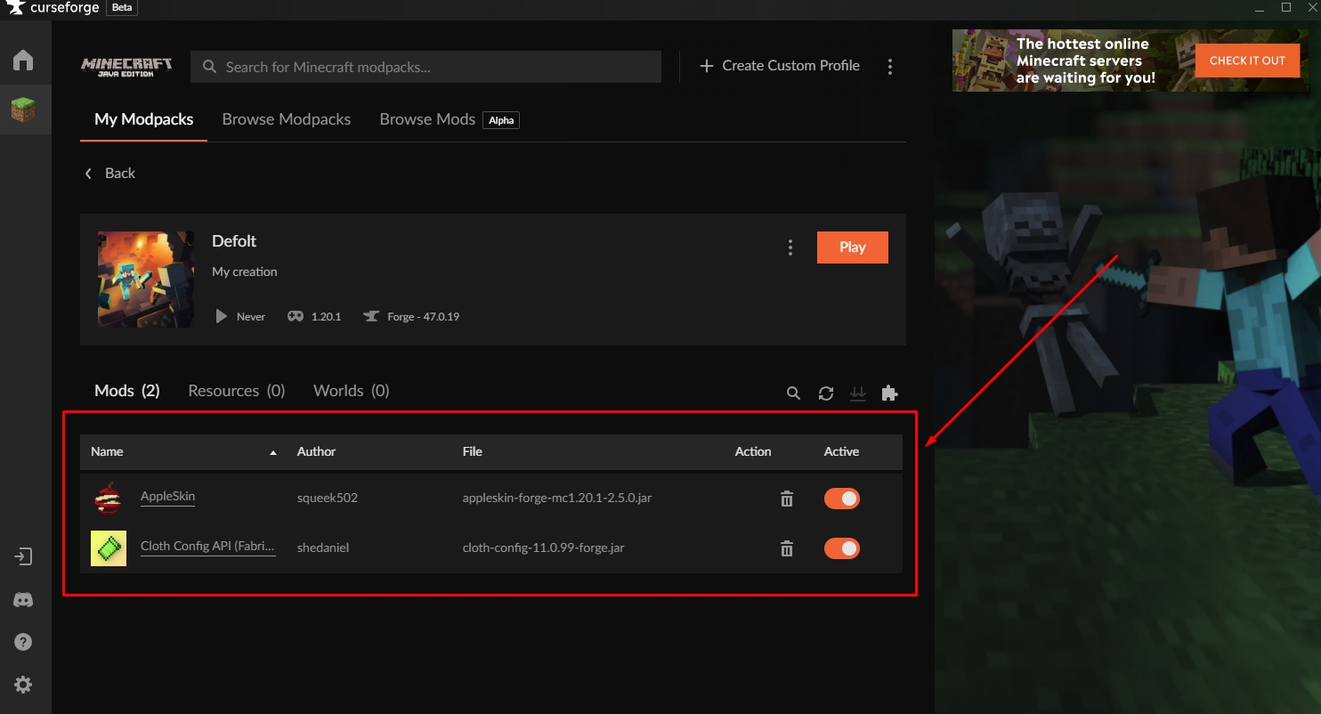Click the CHECK IT OUT ad button
1321x714 pixels.
coord(1247,61)
